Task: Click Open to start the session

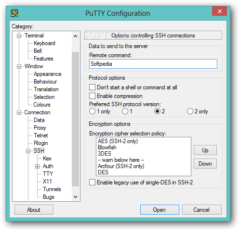Action: 160,210
